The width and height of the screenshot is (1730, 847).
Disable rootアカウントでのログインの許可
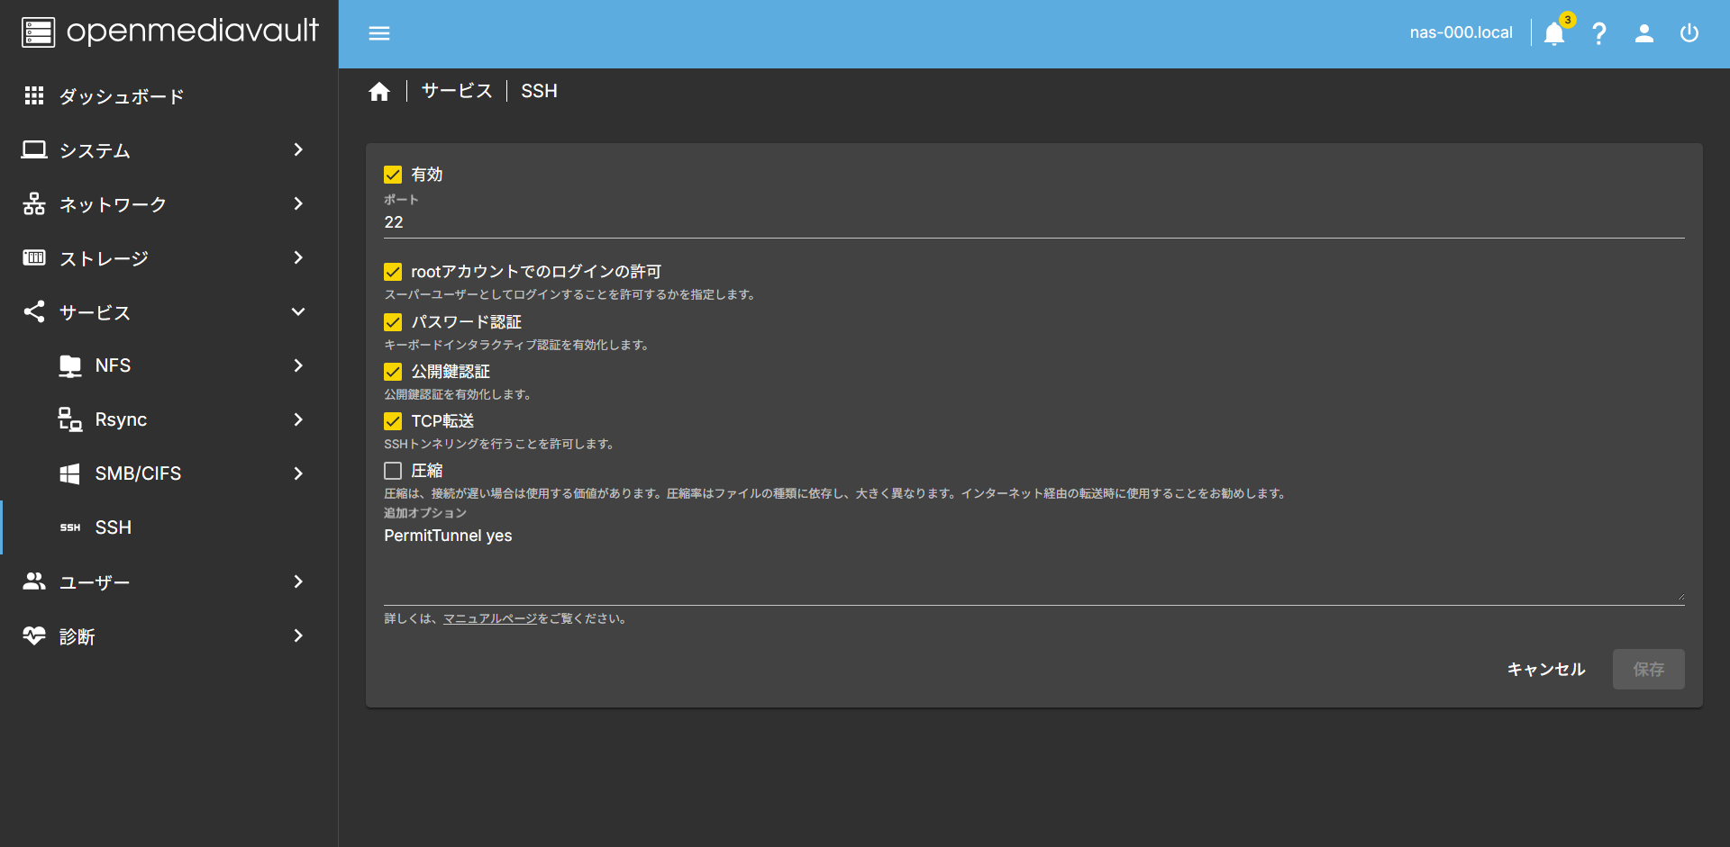tap(393, 271)
